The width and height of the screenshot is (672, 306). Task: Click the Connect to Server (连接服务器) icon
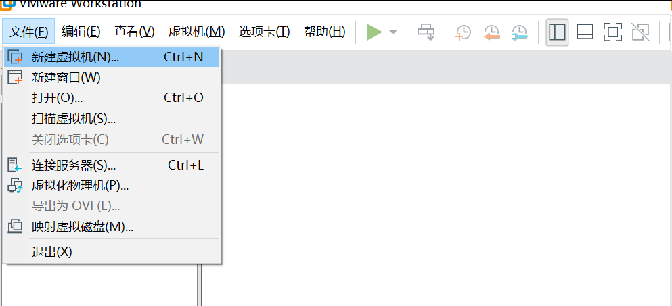click(x=15, y=165)
